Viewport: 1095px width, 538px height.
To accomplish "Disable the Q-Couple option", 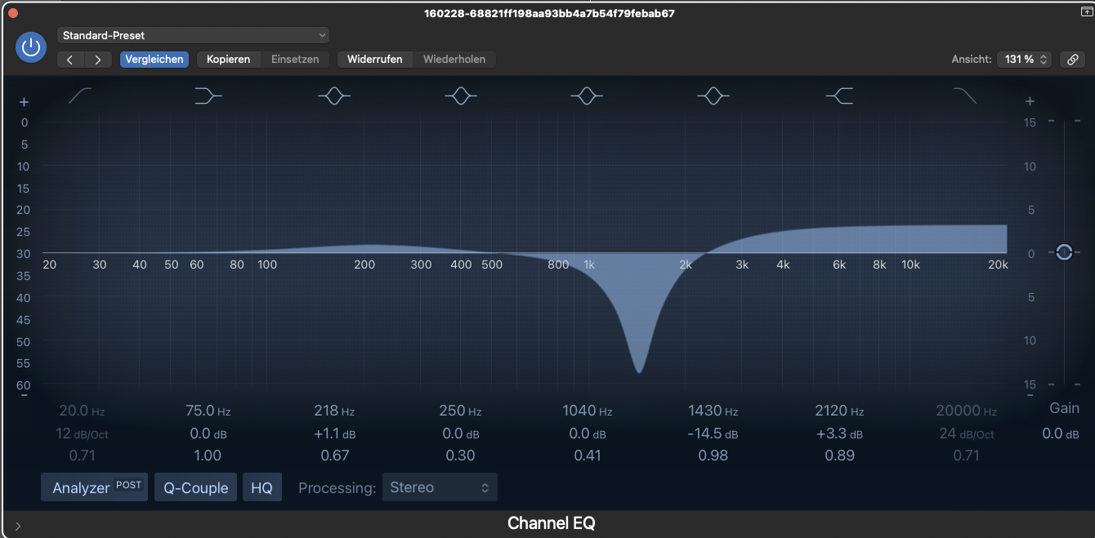I will [196, 487].
